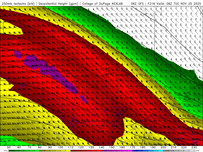Click the legend value 220
The height and width of the screenshot is (152, 203).
tap(184, 147)
